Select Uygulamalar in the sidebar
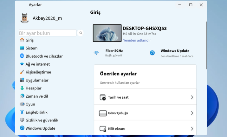This screenshot has width=227, height=137. 37,80
